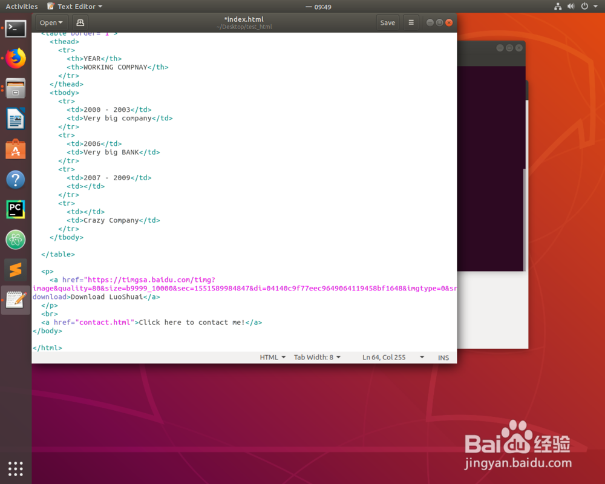Maximize the Text Editor window
The width and height of the screenshot is (605, 484).
coord(439,23)
